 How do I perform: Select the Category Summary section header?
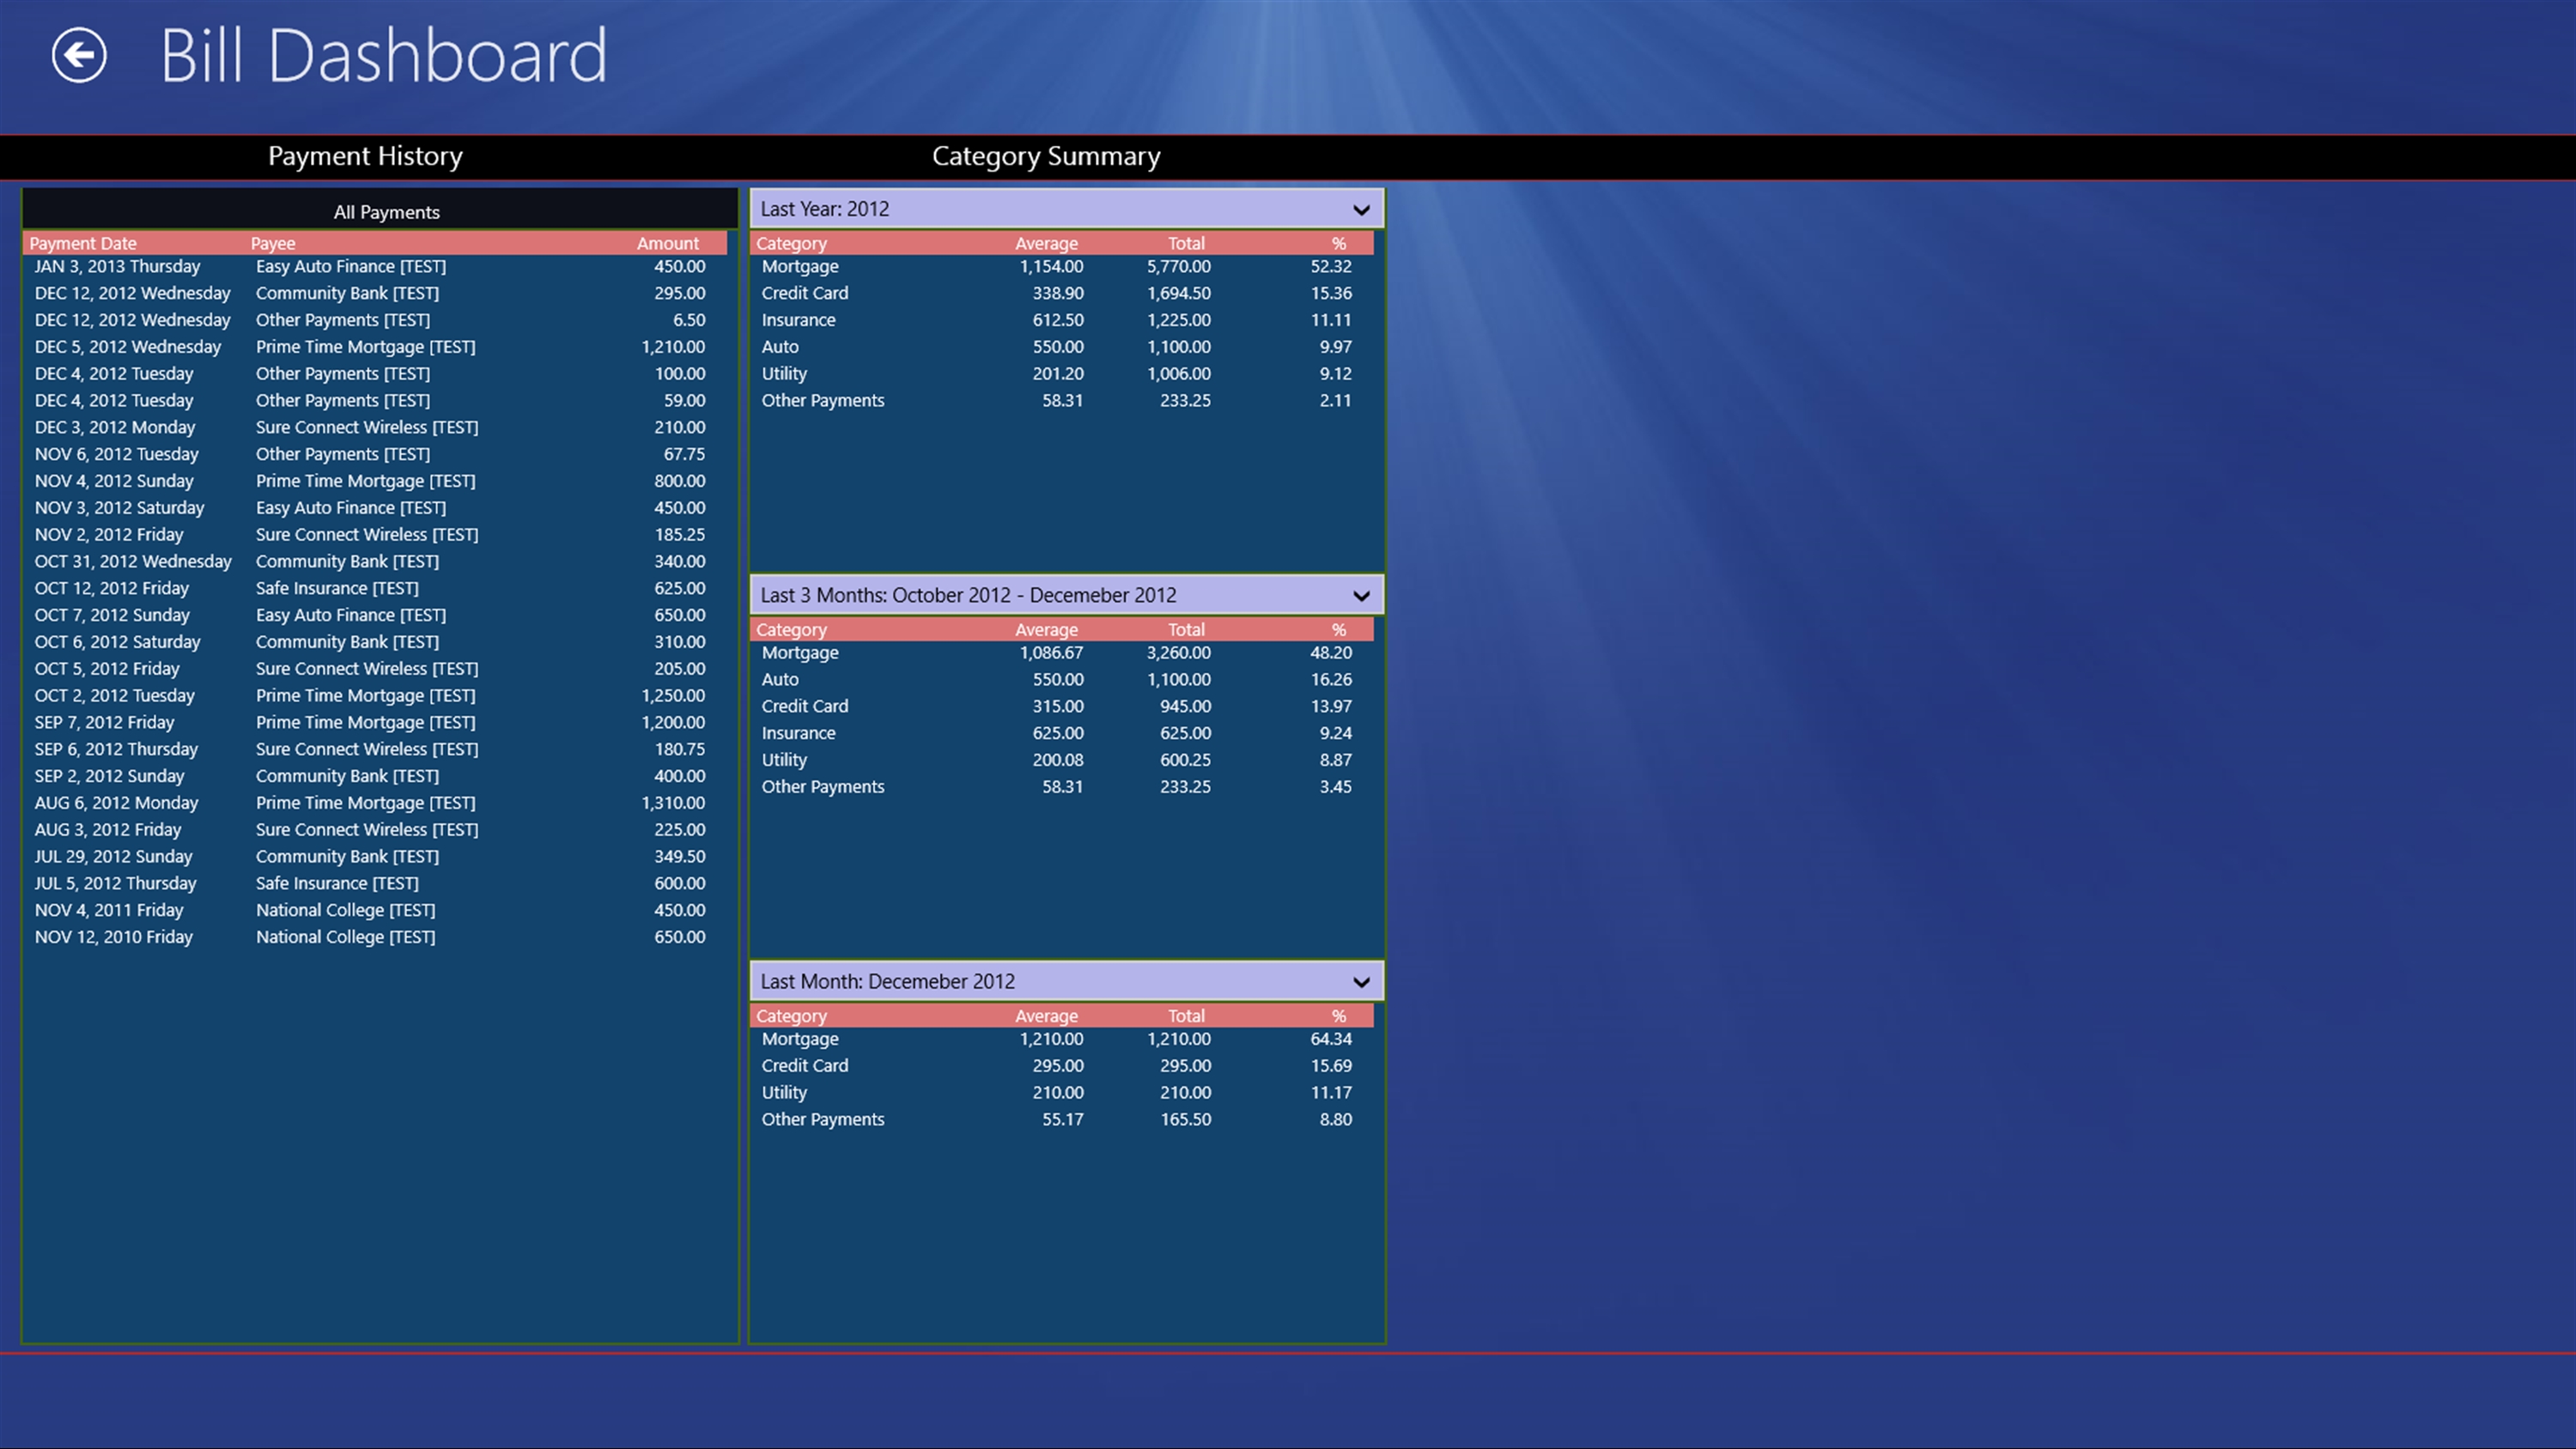pos(1045,156)
